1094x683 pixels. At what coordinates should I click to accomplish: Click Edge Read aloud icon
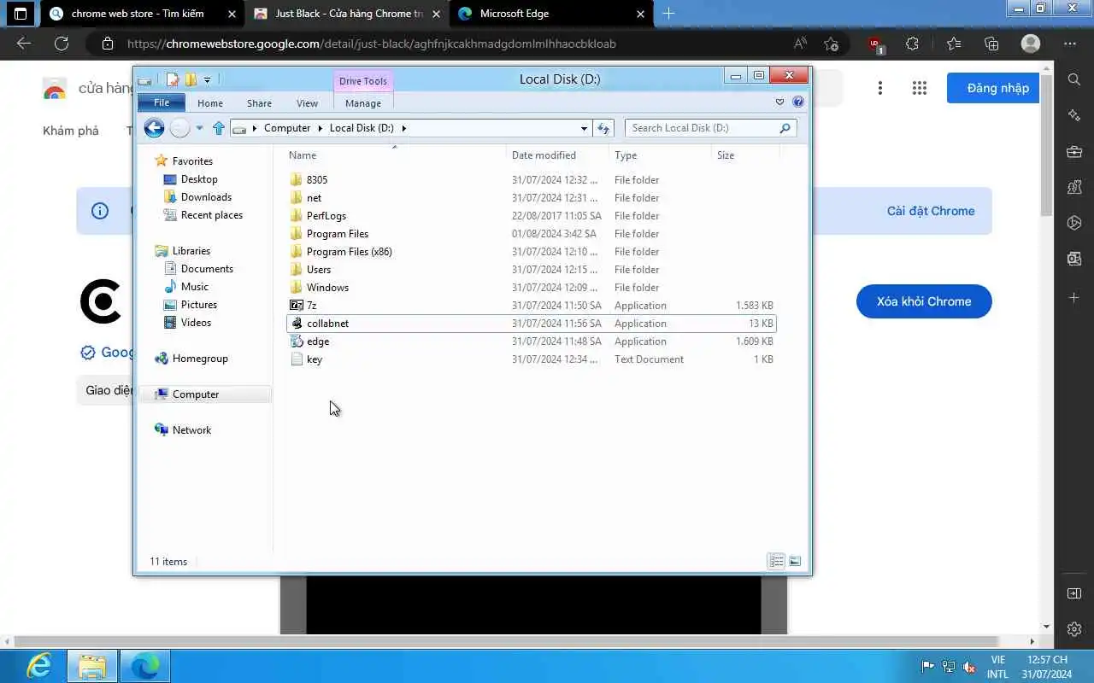pyautogui.click(x=800, y=44)
